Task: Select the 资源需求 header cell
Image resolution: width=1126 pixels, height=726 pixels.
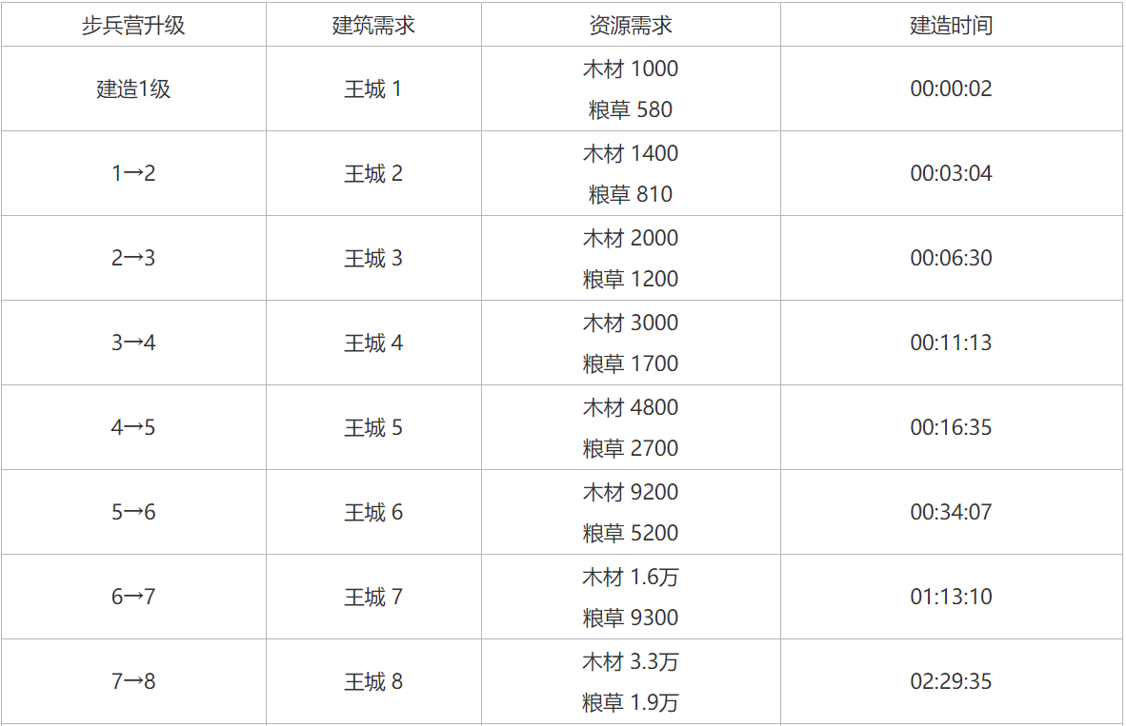Action: coord(631,26)
